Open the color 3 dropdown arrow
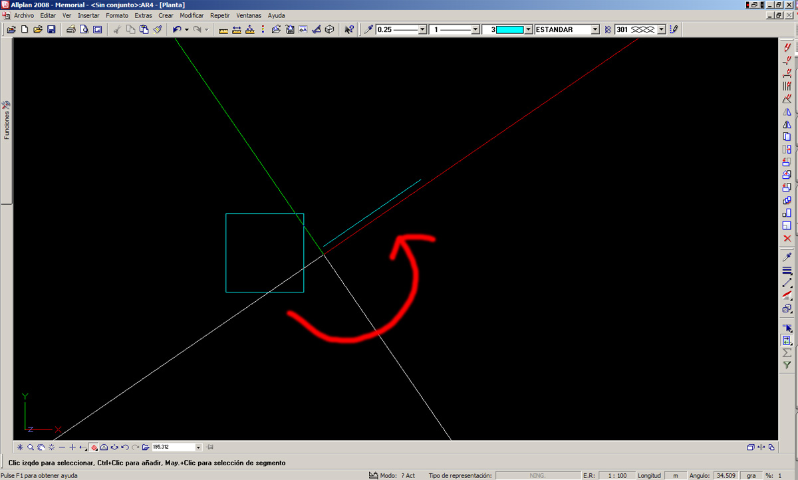The height and width of the screenshot is (480, 798). [x=529, y=30]
